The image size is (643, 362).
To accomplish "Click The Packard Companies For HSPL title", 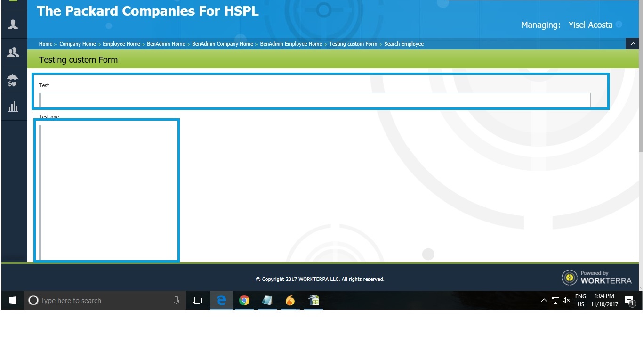I will coord(148,11).
